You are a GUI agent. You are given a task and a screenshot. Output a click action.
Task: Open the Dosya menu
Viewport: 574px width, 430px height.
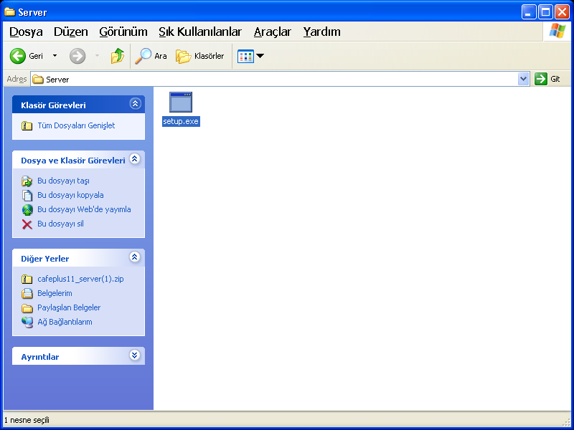pos(26,32)
